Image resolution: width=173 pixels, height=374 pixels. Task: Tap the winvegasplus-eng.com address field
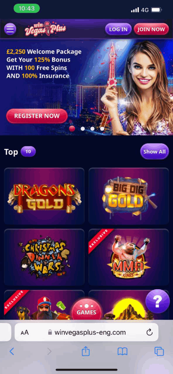click(x=86, y=332)
